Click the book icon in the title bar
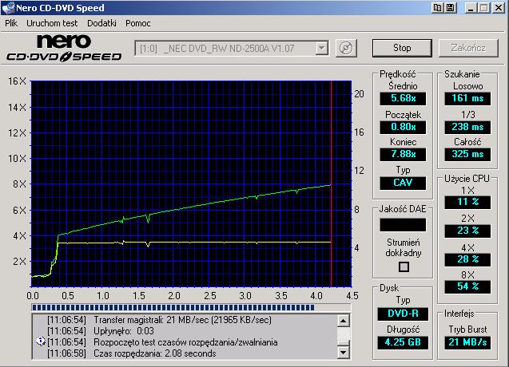 tap(437, 7)
